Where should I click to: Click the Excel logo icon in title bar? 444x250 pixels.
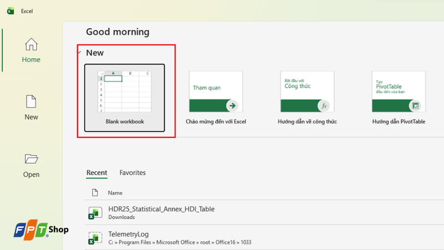tap(11, 11)
